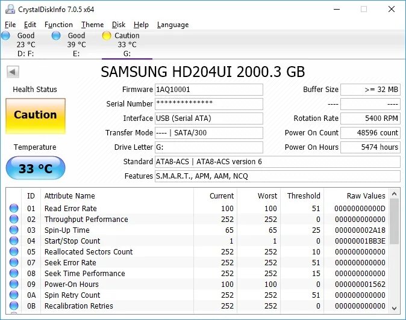
Task: Click the Rotation Rate field 5400 RPM
Action: tap(370, 118)
